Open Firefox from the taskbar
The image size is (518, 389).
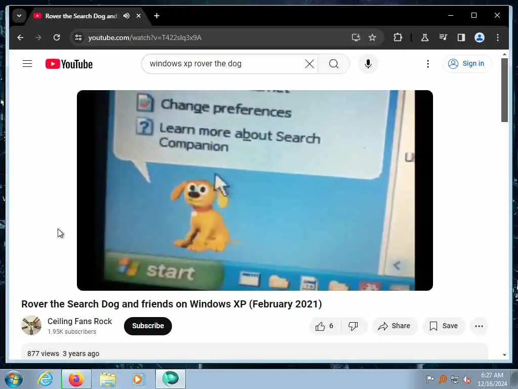click(x=76, y=379)
